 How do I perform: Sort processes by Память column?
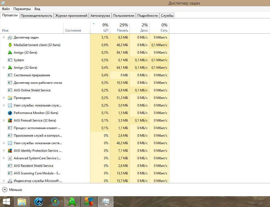click(x=120, y=27)
